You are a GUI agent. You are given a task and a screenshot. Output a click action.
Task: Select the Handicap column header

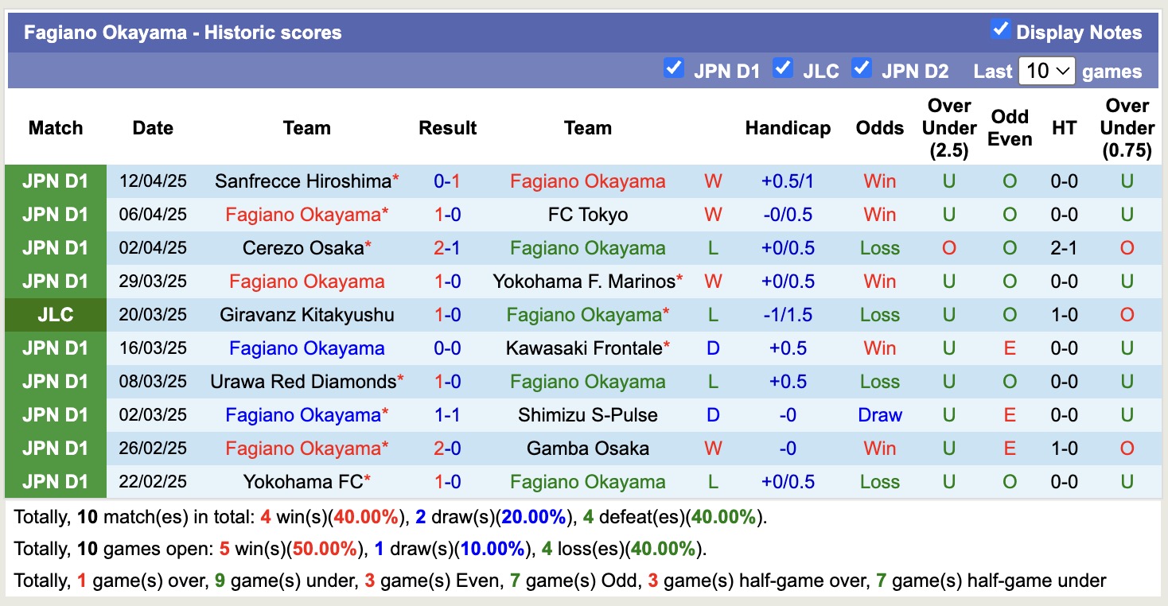tap(788, 127)
